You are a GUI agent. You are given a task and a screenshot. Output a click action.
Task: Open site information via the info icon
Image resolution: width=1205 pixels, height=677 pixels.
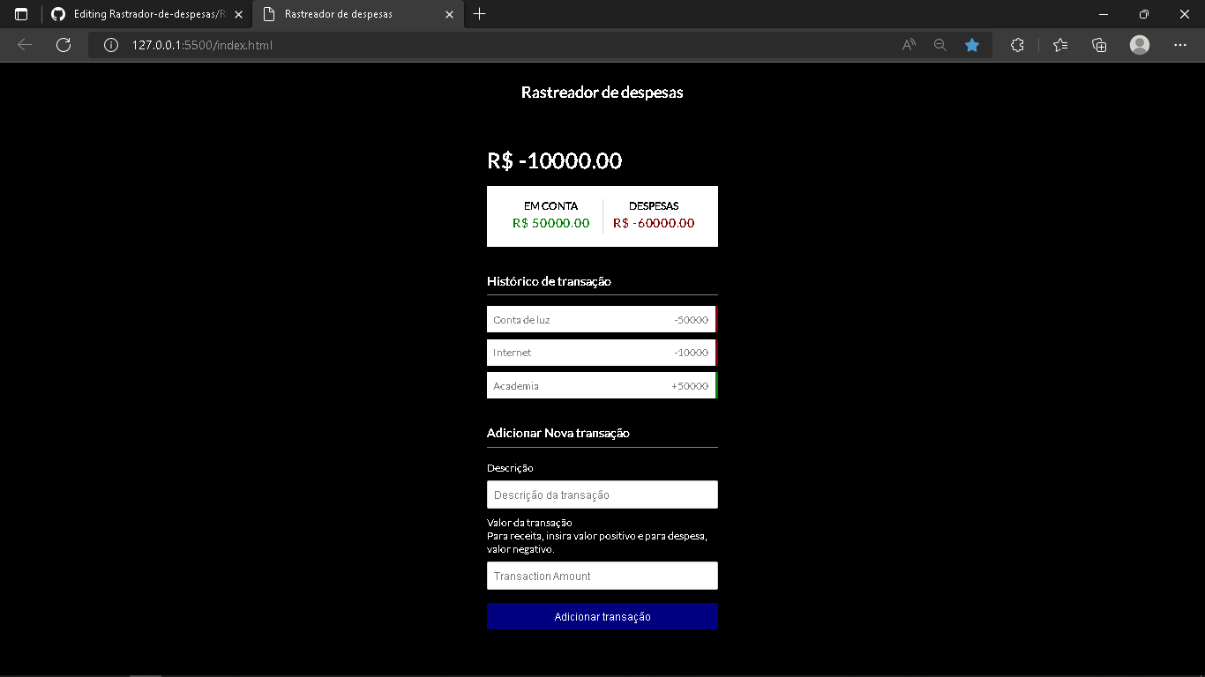pos(109,44)
